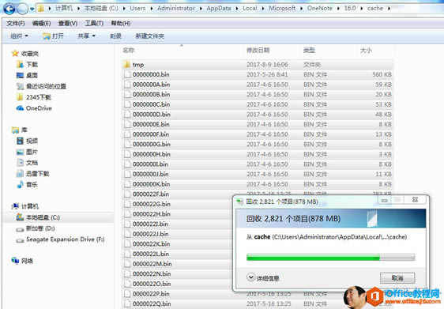The width and height of the screenshot is (444, 309).
Task: Click Users in the address breadcrumb
Action: (137, 8)
